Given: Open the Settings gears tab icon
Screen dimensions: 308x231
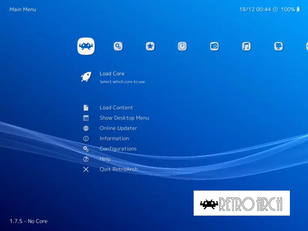Looking at the screenshot, I should pyautogui.click(x=118, y=46).
